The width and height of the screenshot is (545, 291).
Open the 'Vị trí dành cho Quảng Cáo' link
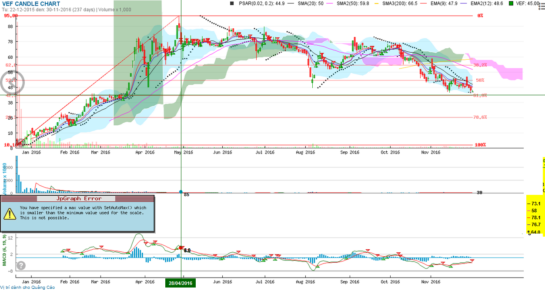27,288
